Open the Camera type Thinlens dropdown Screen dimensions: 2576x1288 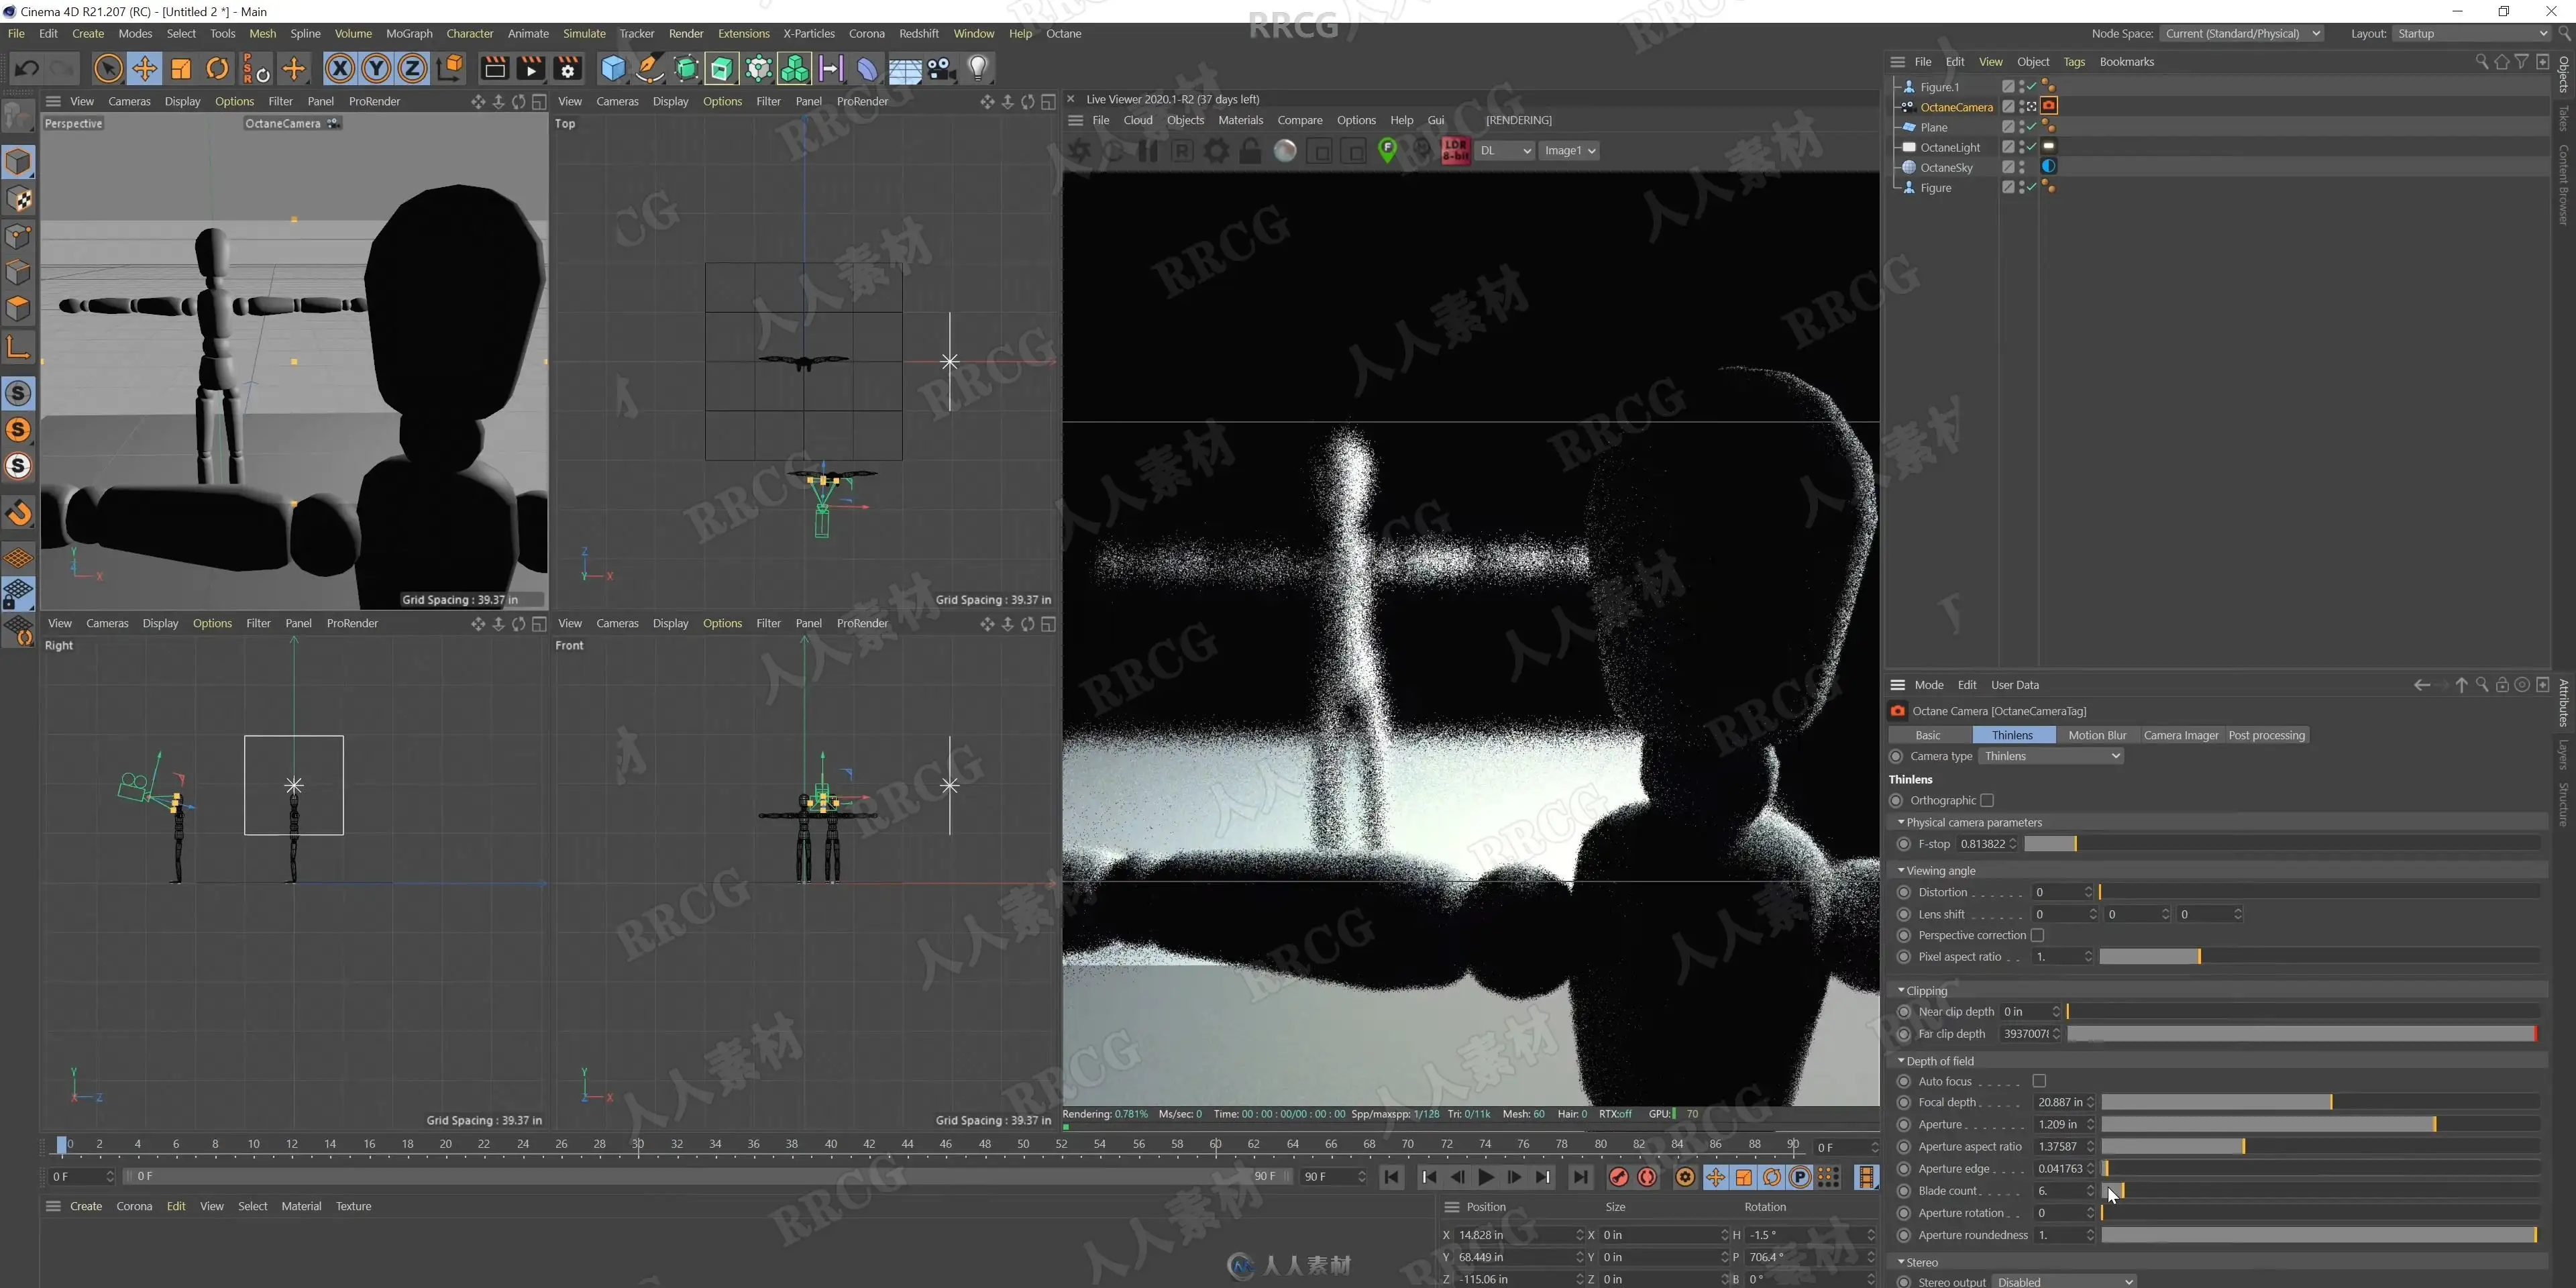[x=2051, y=756]
